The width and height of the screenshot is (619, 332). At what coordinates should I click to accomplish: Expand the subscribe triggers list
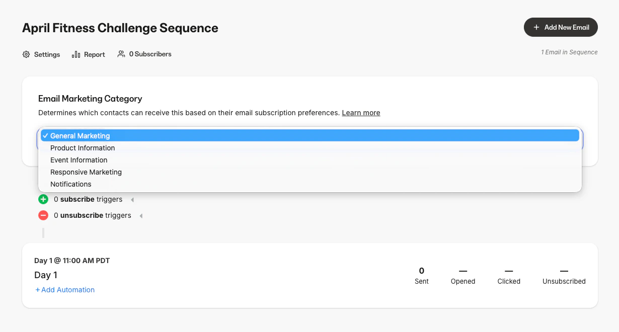132,199
